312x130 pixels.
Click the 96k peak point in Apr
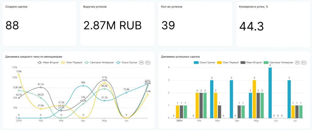tap(83, 86)
